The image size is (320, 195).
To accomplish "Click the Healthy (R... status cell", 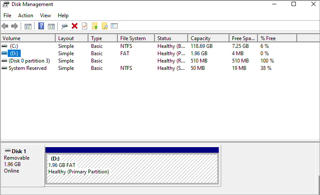I will tap(171, 61).
